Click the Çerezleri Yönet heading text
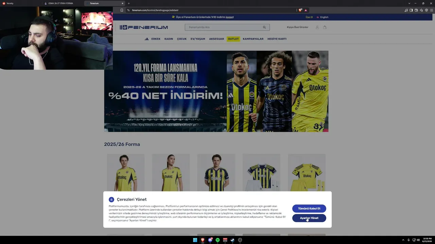The width and height of the screenshot is (435, 244). 132,200
